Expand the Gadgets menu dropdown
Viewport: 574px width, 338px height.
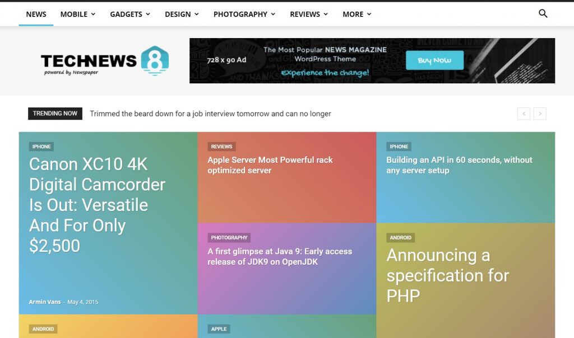[x=130, y=14]
